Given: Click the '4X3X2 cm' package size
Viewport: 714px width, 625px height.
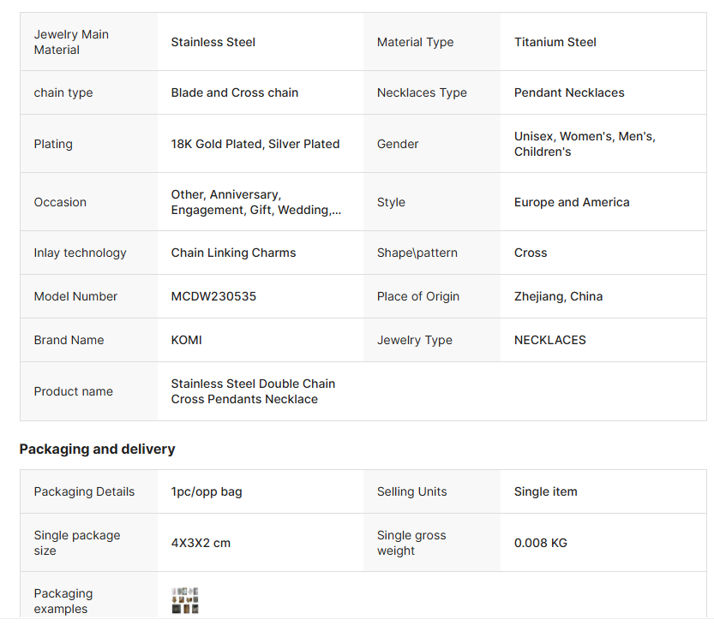Looking at the screenshot, I should (x=201, y=543).
